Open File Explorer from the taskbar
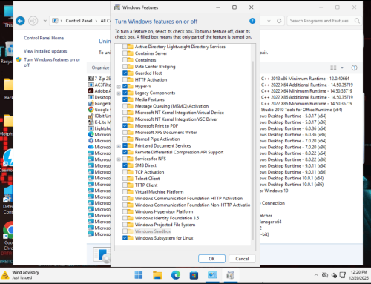The height and width of the screenshot is (284, 371). pos(157,275)
